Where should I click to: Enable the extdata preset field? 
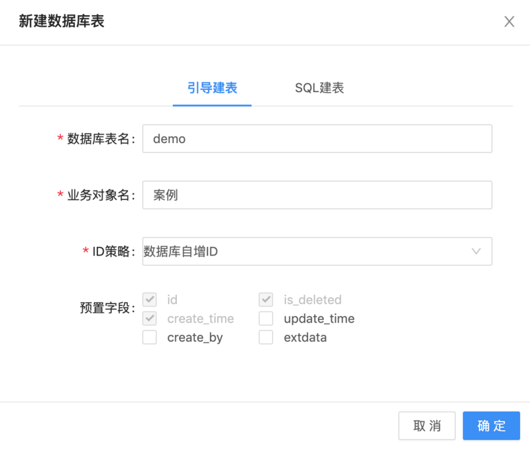click(x=266, y=337)
